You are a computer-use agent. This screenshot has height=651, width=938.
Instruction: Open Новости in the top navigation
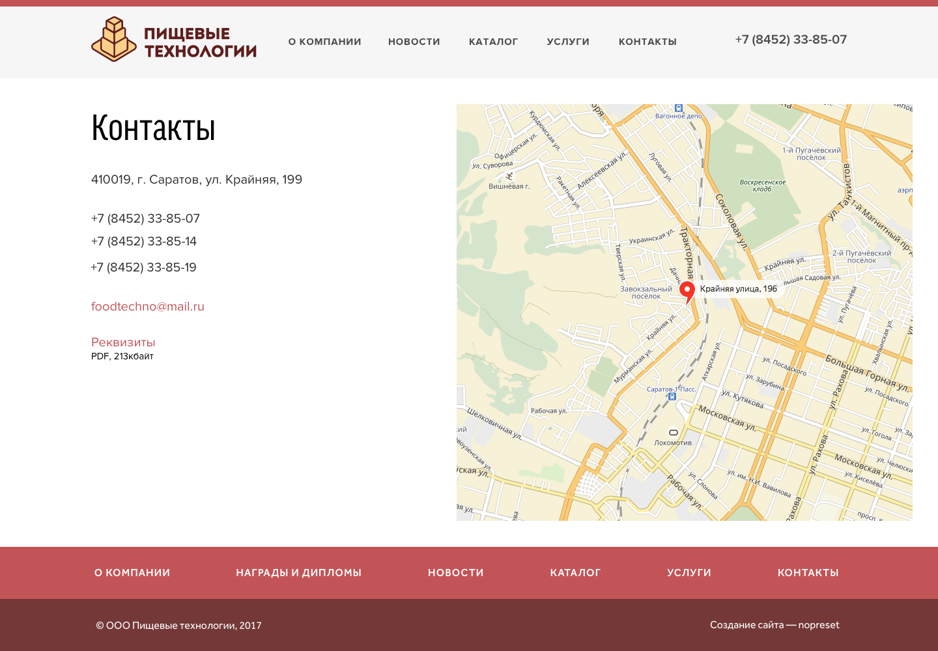click(414, 42)
